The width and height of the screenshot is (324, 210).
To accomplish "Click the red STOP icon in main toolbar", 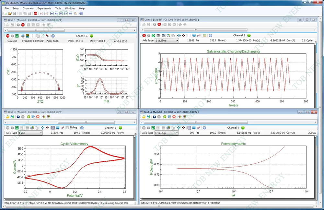I will [x=36, y=13].
